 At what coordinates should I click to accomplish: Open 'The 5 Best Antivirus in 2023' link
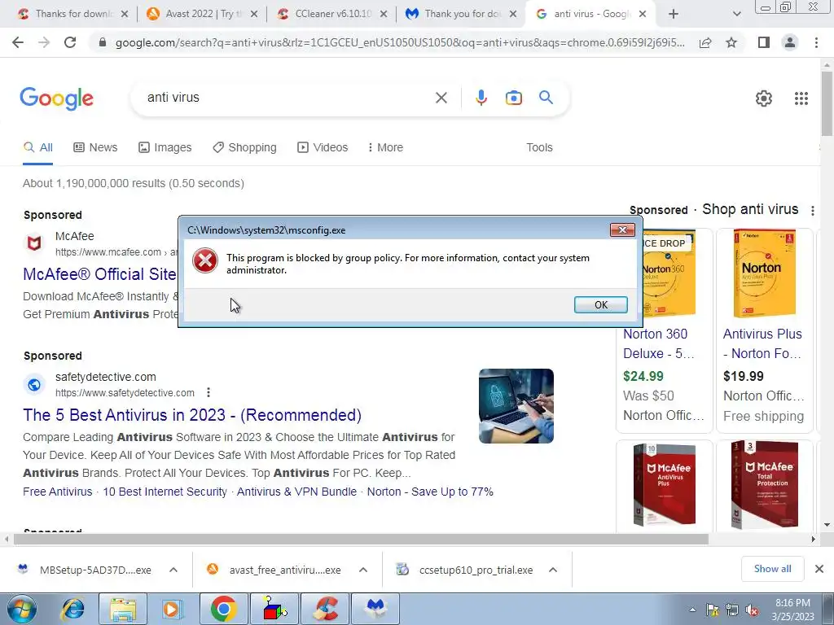192,415
